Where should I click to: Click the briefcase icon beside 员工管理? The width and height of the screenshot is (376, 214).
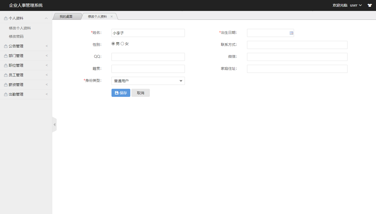click(x=5, y=75)
